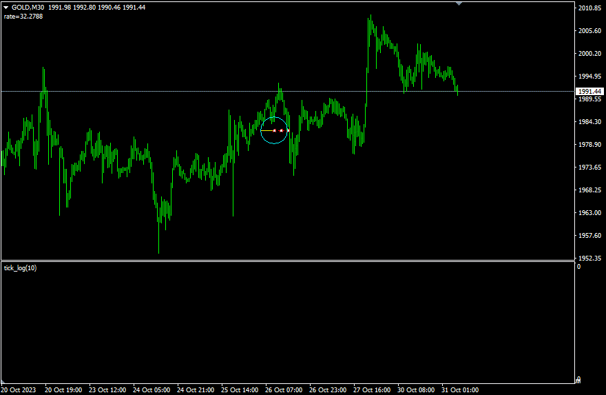The height and width of the screenshot is (395, 606).
Task: Click the GOLD,M30 symbol title
Action: click(28, 8)
